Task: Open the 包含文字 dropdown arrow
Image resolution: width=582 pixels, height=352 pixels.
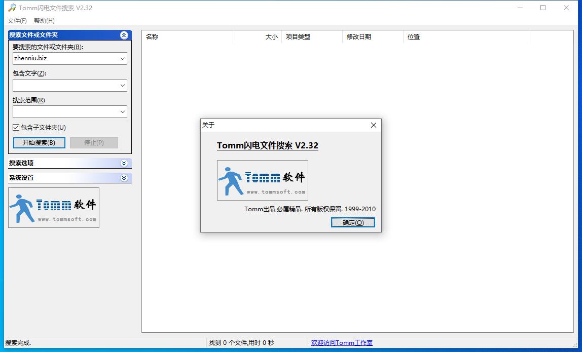Action: click(x=123, y=85)
